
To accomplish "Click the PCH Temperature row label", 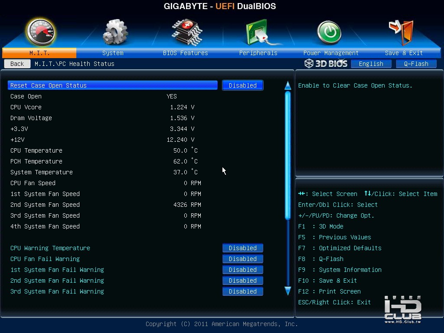I will point(36,161).
